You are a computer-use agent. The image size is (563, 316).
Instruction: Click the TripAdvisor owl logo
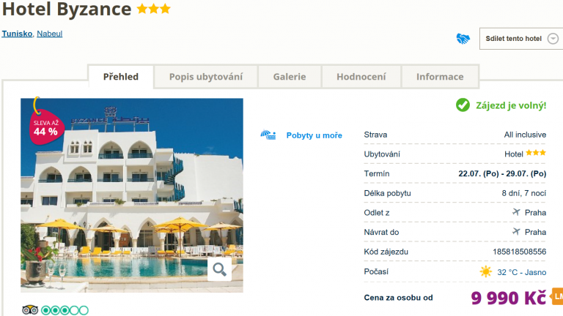(29, 310)
